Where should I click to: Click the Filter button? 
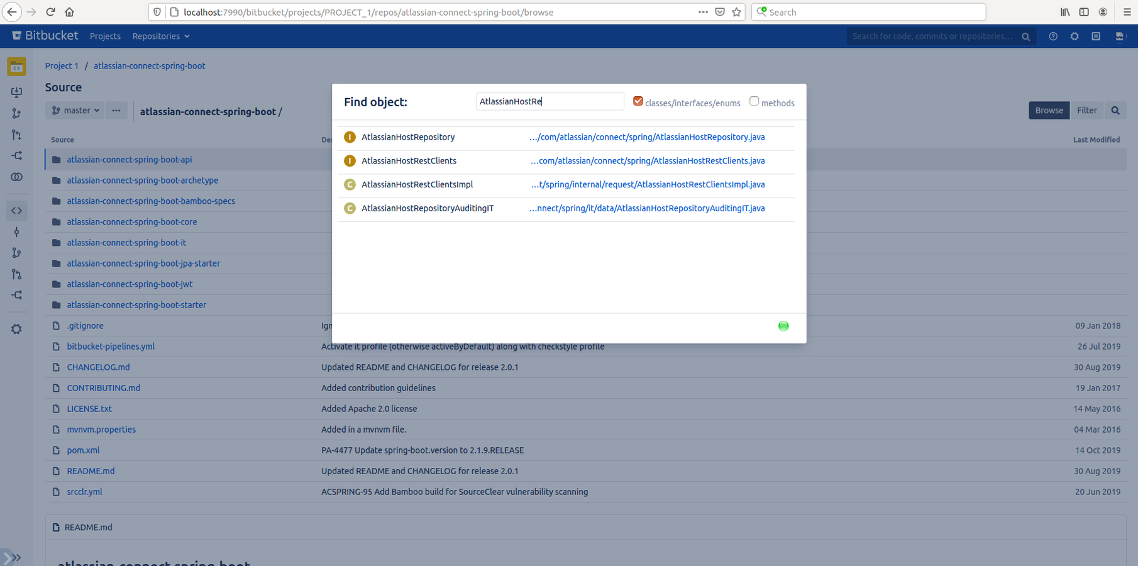point(1086,111)
